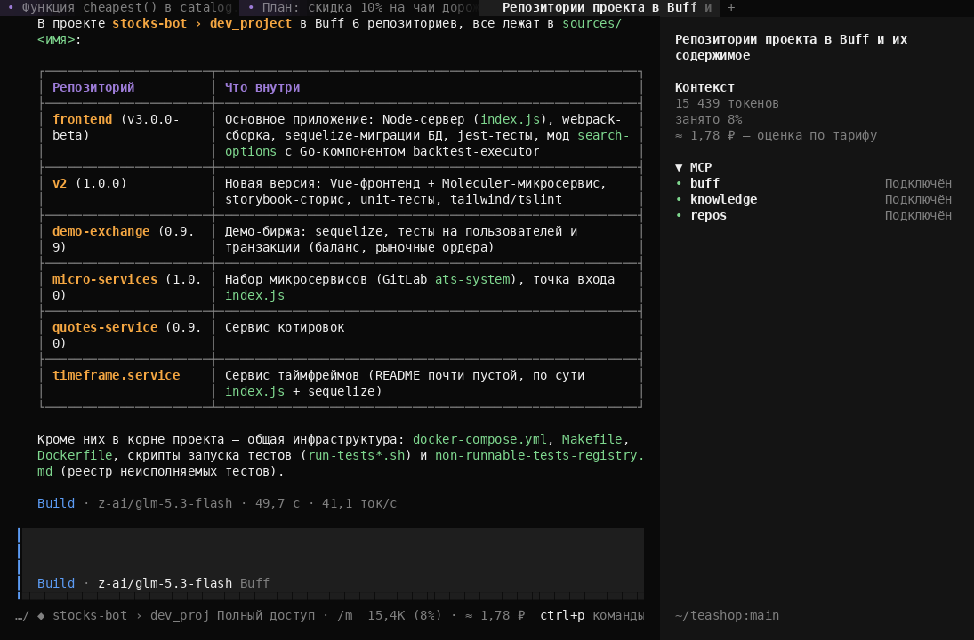The width and height of the screenshot is (974, 640).
Task: Click index.js in micro-services row
Action: tap(254, 295)
